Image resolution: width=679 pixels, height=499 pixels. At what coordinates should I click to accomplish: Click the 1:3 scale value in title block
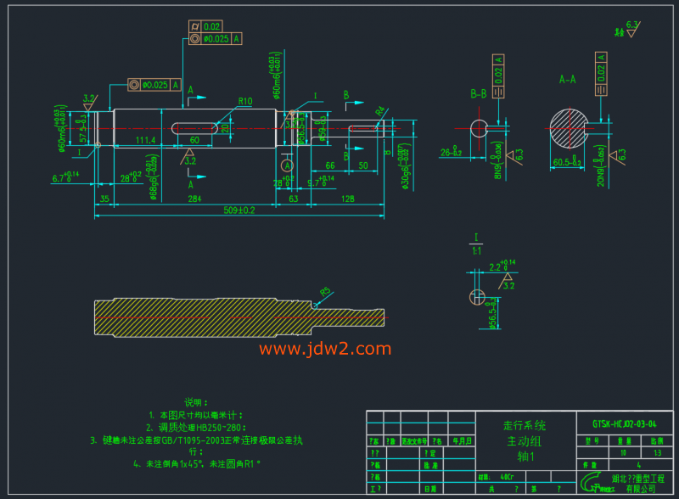click(657, 453)
